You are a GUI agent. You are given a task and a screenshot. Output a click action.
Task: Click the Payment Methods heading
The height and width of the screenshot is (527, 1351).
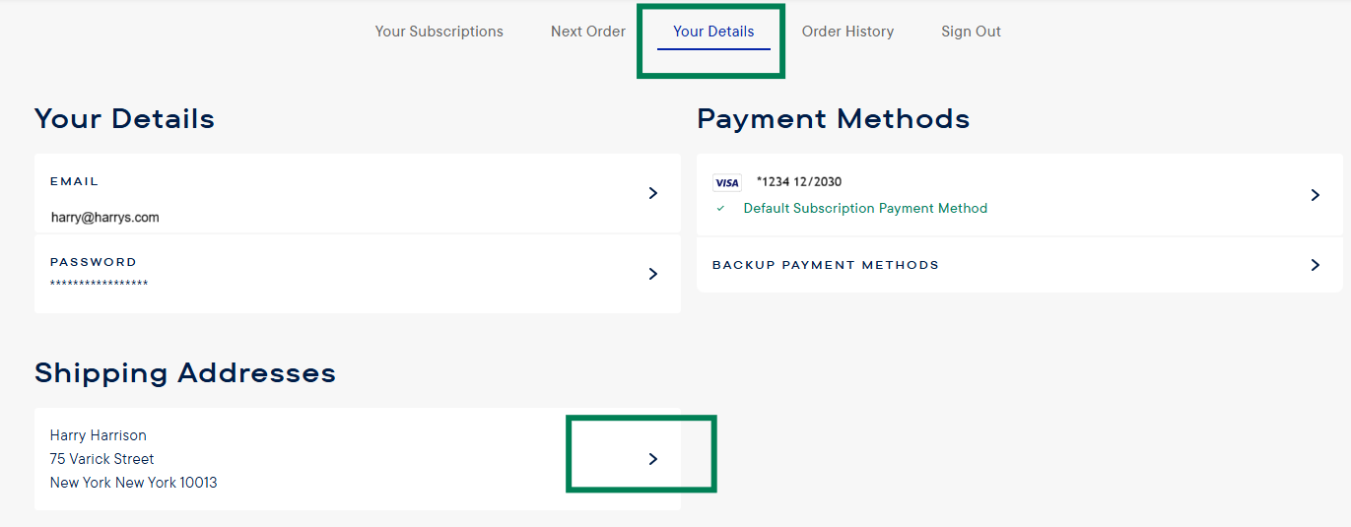pyautogui.click(x=833, y=119)
